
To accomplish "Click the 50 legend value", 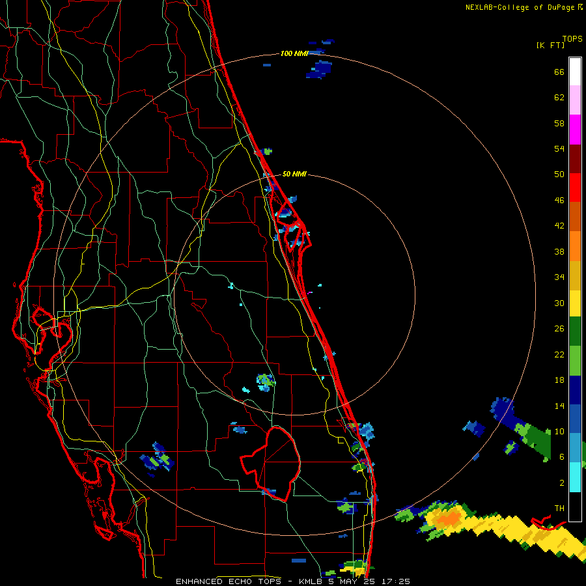I will coord(559,174).
